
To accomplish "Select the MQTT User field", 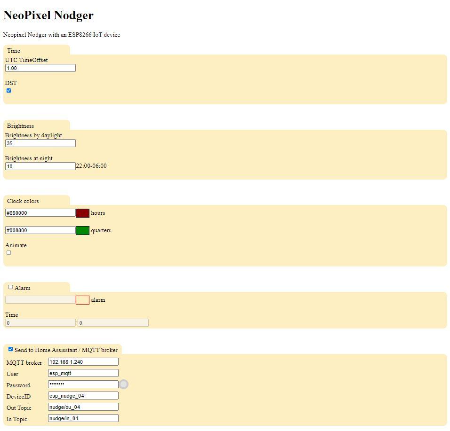I will (83, 373).
